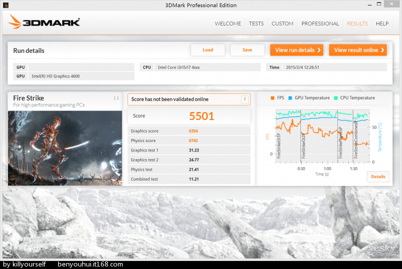The image size is (402, 269).
Task: Click the FireStrikeGt2P marker in chart
Action: [304, 146]
